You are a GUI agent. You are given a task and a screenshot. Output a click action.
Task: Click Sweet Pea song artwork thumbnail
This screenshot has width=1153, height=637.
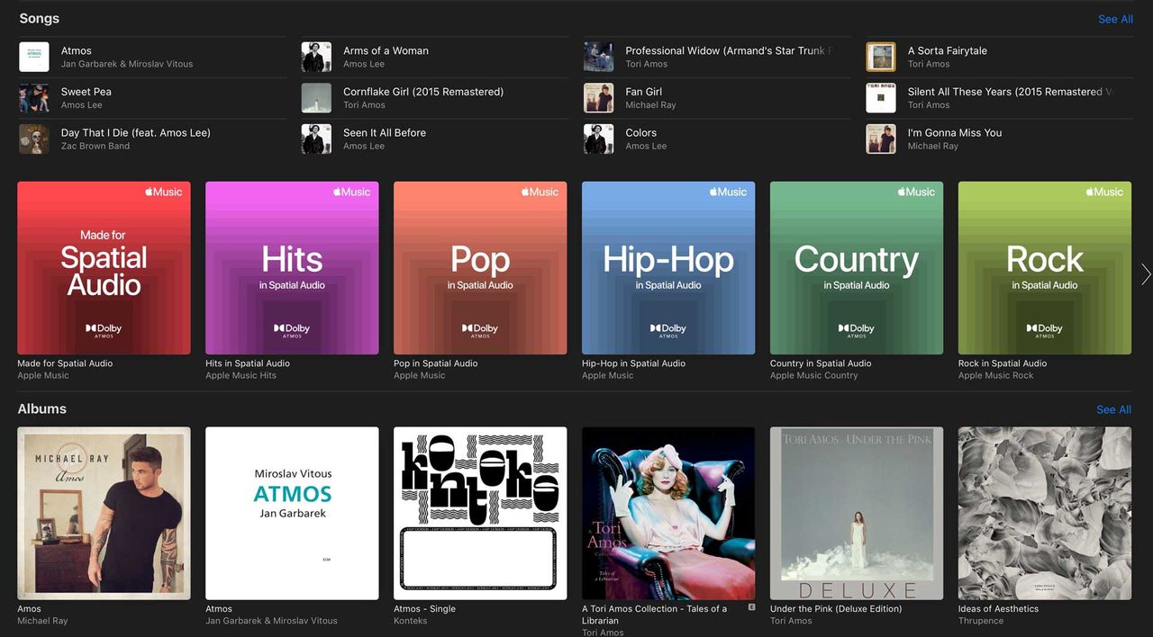point(34,98)
